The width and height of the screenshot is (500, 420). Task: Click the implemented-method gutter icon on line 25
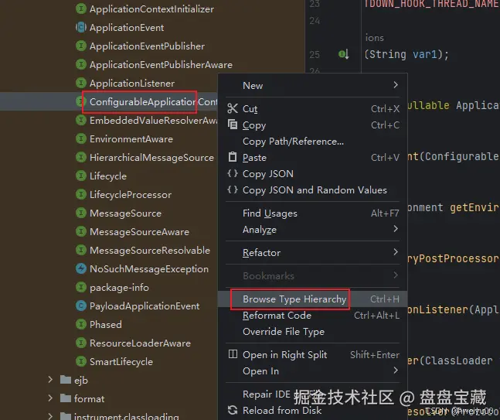pyautogui.click(x=343, y=54)
